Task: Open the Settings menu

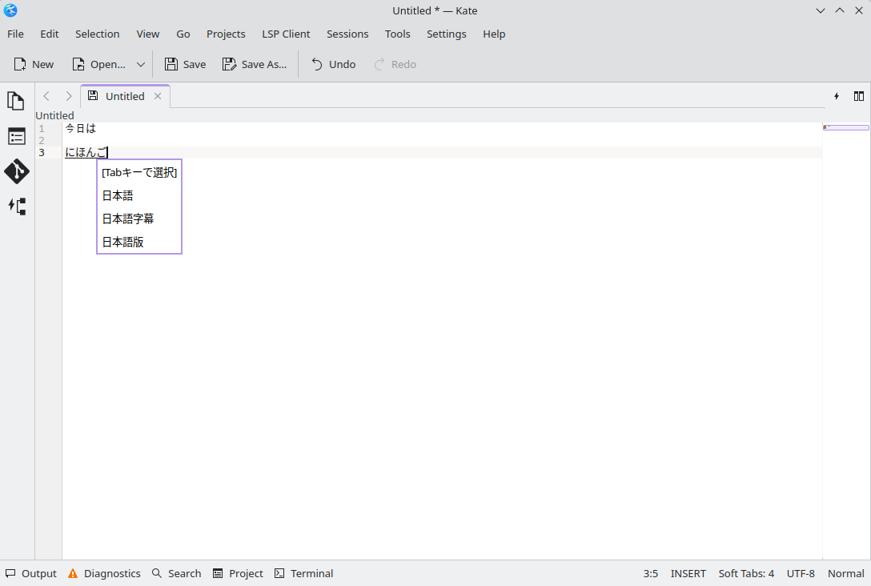Action: pos(447,34)
